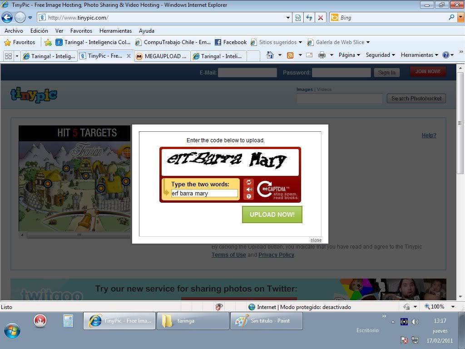Image resolution: width=465 pixels, height=349 pixels.
Task: Click the JOIN NOW! button
Action: coord(428,71)
